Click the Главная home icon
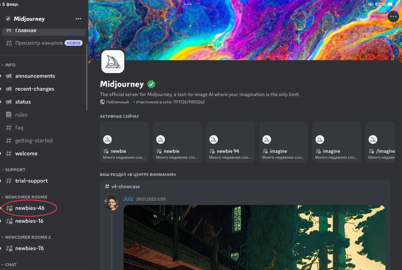Image resolution: width=402 pixels, height=270 pixels. pos(9,30)
